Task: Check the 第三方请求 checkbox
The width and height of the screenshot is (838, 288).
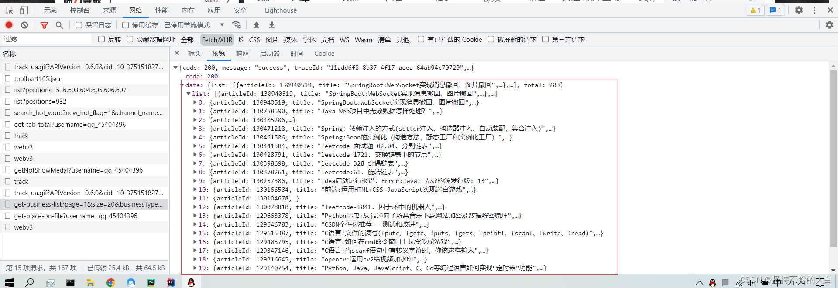Action: [545, 39]
